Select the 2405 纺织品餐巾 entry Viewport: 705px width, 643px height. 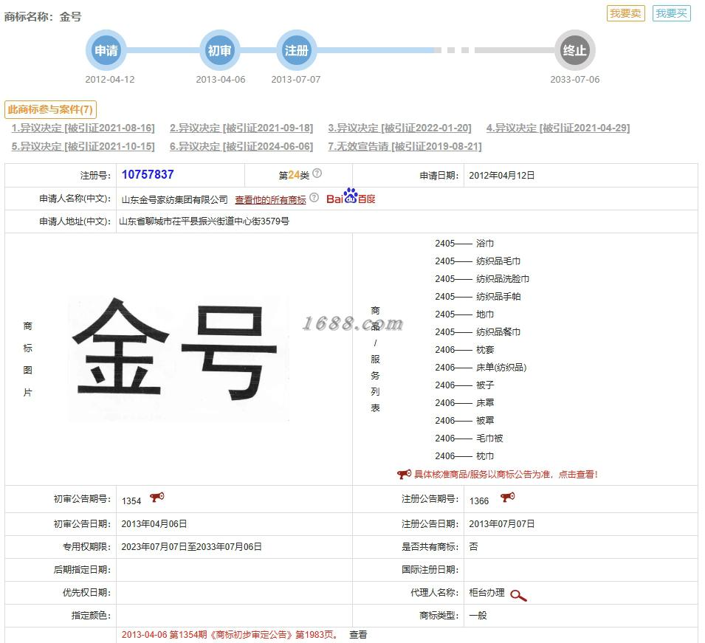478,332
